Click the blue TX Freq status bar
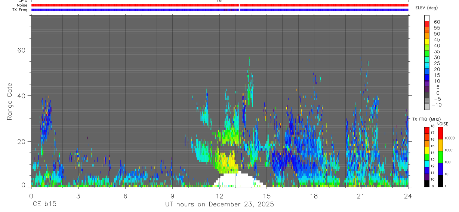This screenshot has width=459, height=212. pos(220,10)
